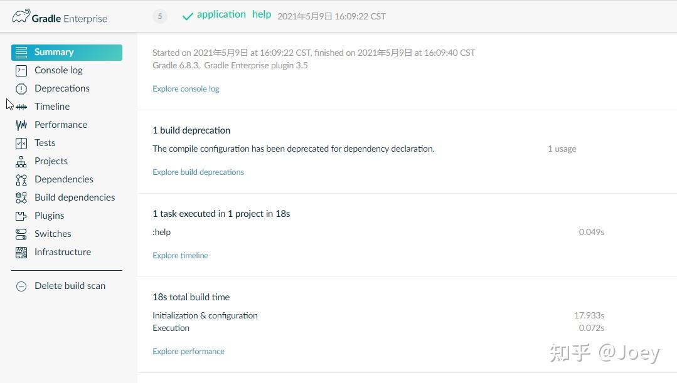
Task: Click the Infrastructure icon in sidebar
Action: tap(21, 252)
